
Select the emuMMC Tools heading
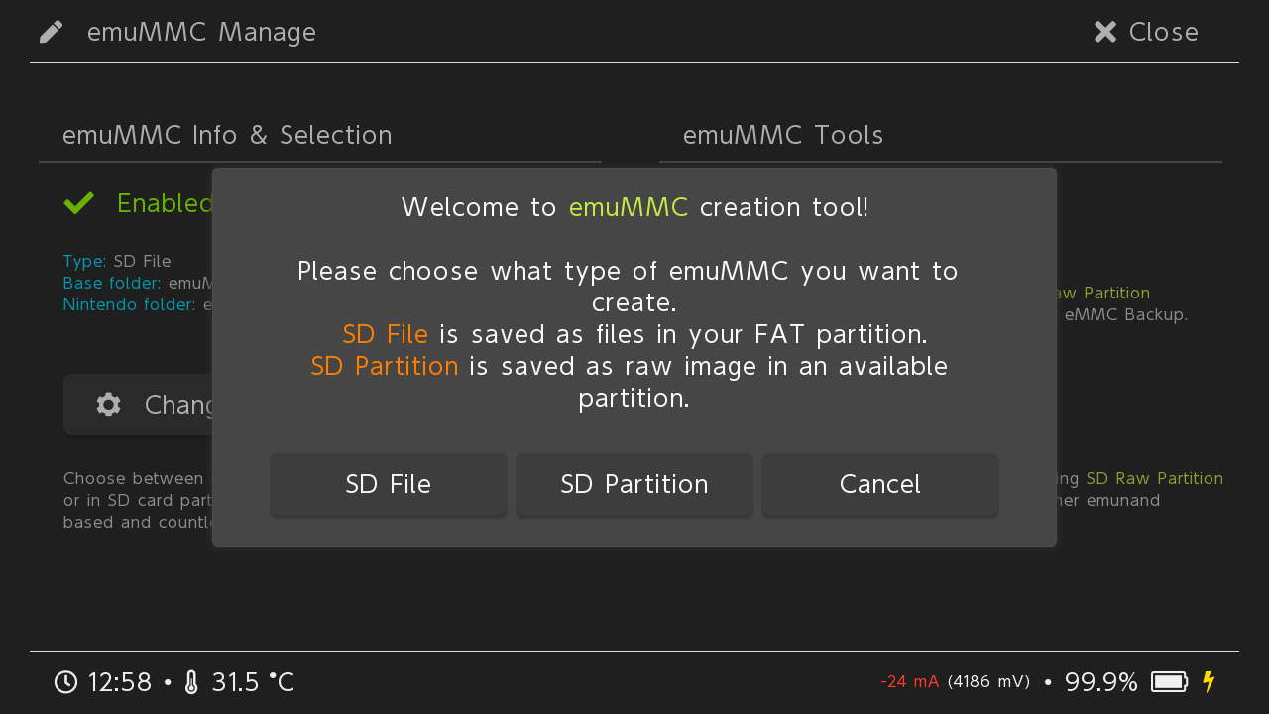point(783,135)
